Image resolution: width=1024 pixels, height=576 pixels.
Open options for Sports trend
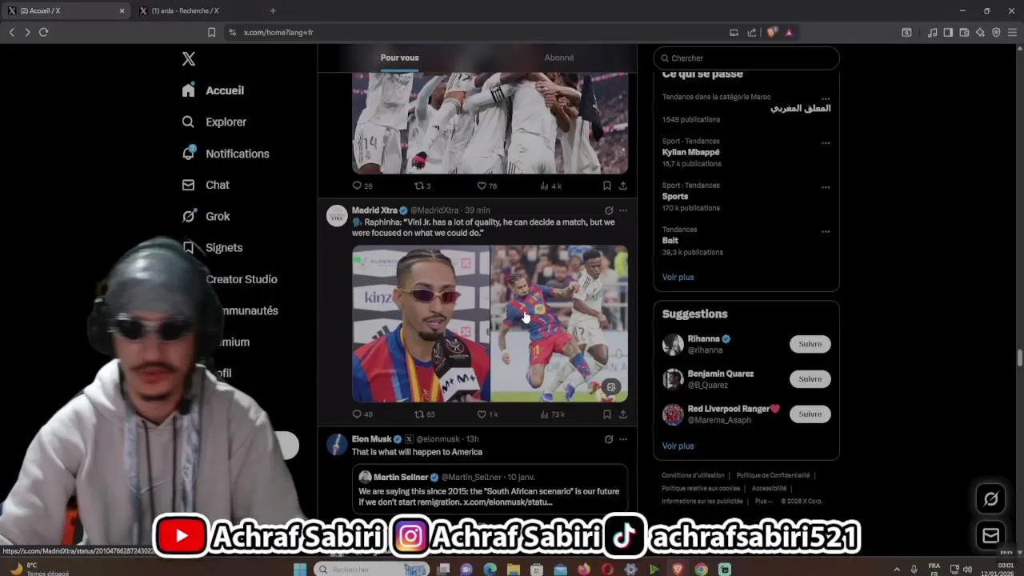point(826,187)
